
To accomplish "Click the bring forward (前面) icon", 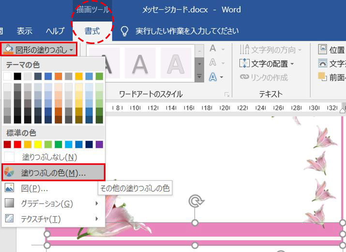I will pos(322,77).
